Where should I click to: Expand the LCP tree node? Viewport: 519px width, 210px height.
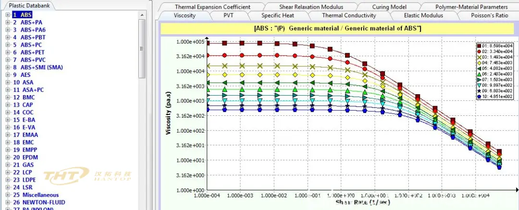point(8,172)
